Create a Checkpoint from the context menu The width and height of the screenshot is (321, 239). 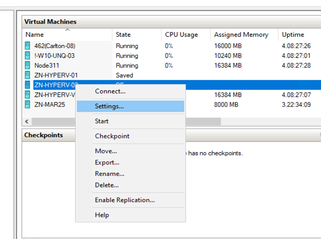(x=112, y=136)
